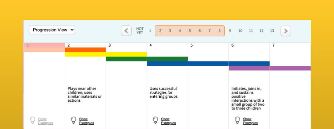
Task: Select level 7 in the navigator
Action: (210, 31)
